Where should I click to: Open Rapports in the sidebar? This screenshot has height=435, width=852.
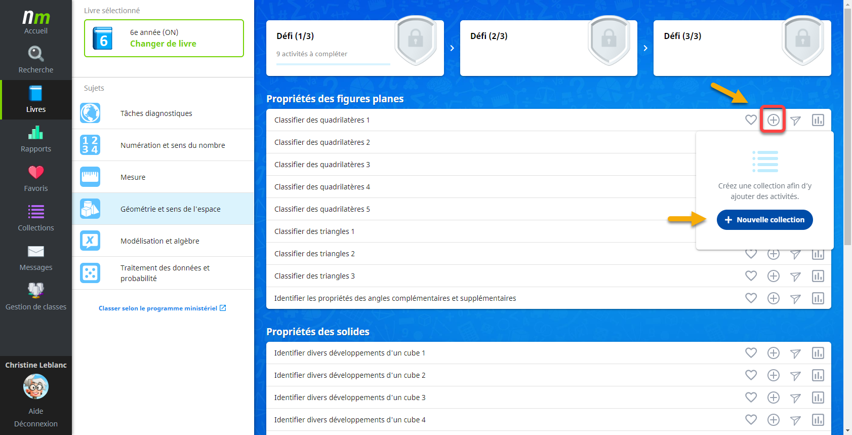pyautogui.click(x=36, y=139)
